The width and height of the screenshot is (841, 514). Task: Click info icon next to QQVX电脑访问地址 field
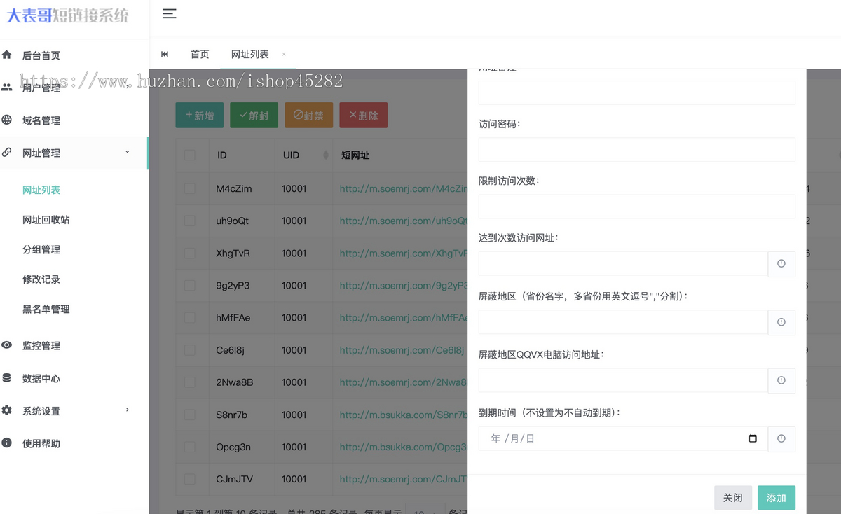pos(781,380)
